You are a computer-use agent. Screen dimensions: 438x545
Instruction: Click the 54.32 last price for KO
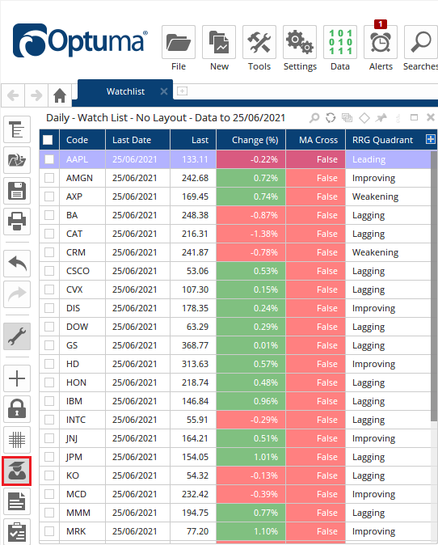(x=193, y=475)
